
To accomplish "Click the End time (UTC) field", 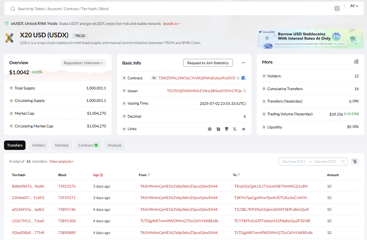I will (x=325, y=162).
